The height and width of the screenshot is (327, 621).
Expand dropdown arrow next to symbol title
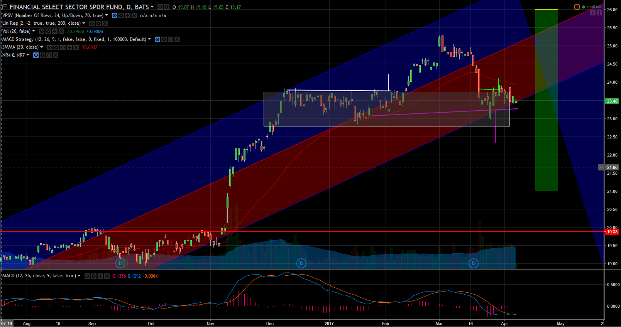coord(152,7)
